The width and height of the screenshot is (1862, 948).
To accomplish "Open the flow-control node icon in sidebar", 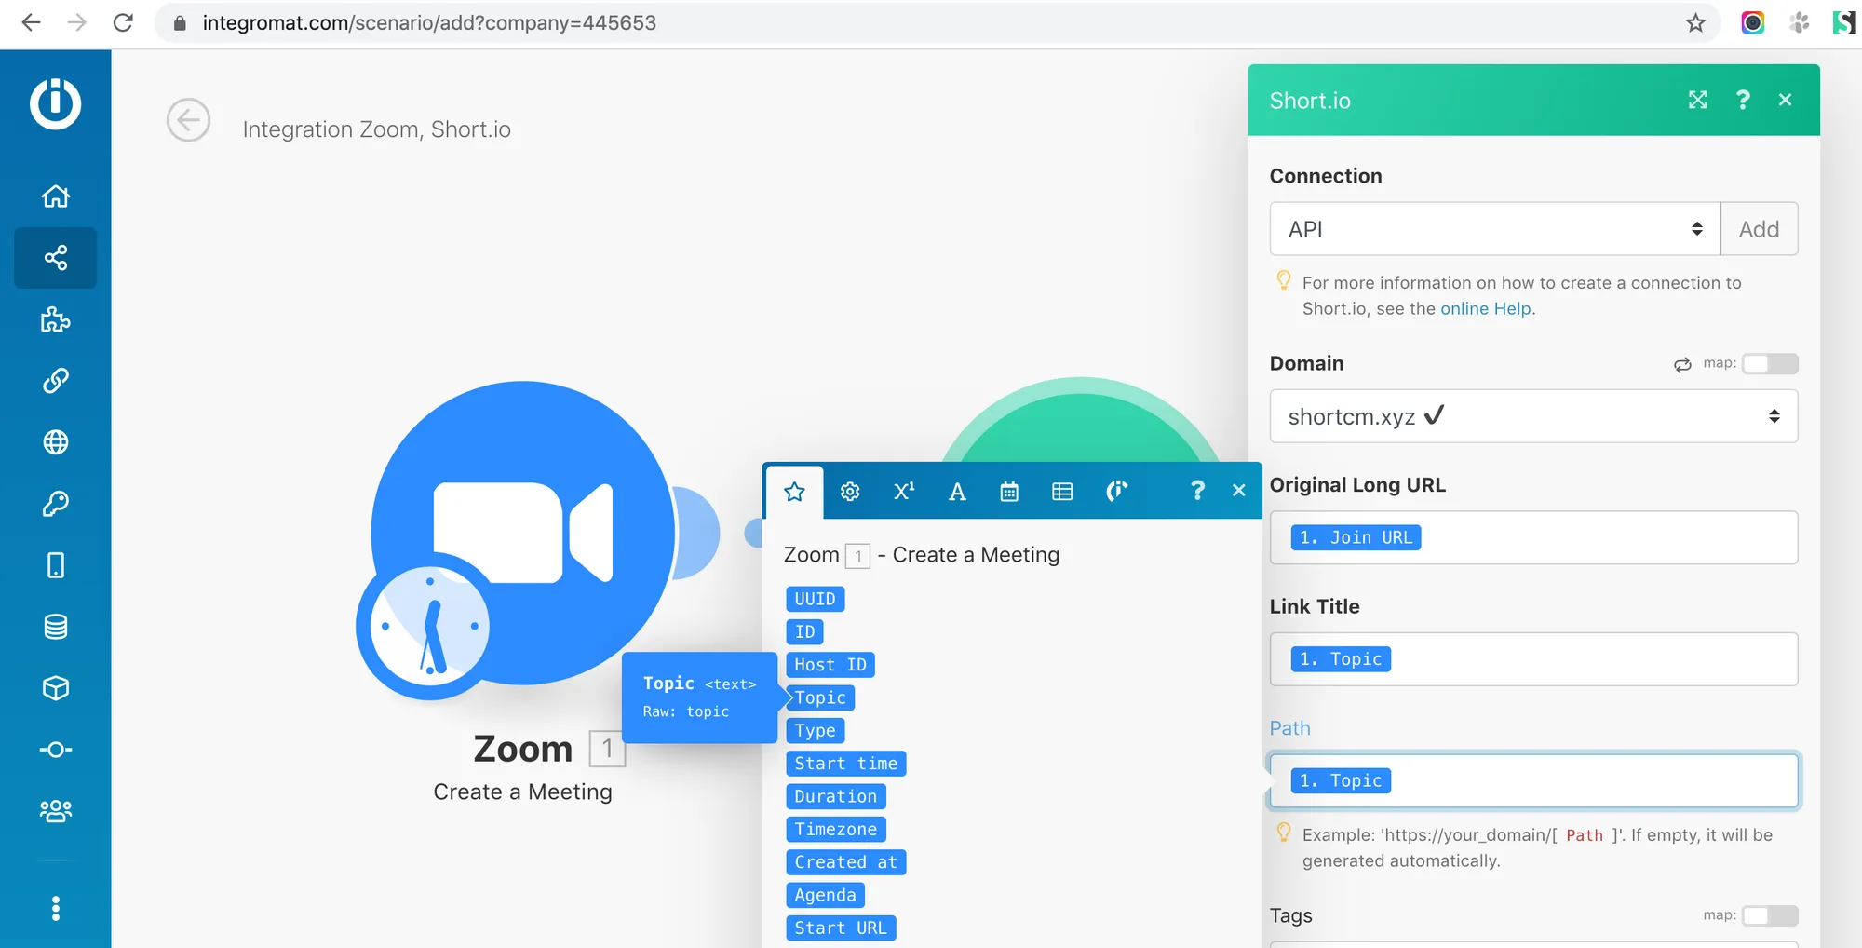I will [56, 750].
